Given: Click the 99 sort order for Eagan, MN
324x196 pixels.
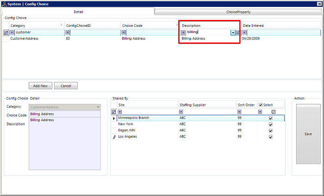Looking at the screenshot, I should pos(247,130).
